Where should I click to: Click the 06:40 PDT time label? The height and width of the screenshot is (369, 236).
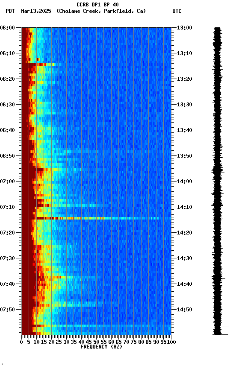coord(7,130)
